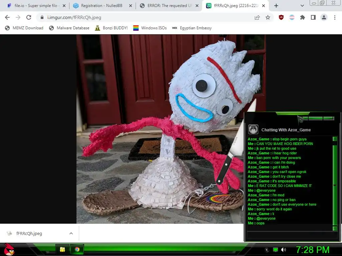Open the MEMZ Download bookmark

(x=24, y=28)
